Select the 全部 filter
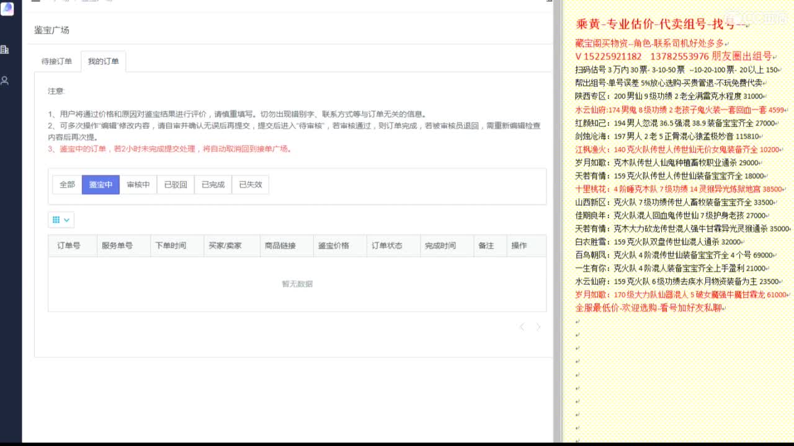Screen dimensions: 794x446 point(67,185)
